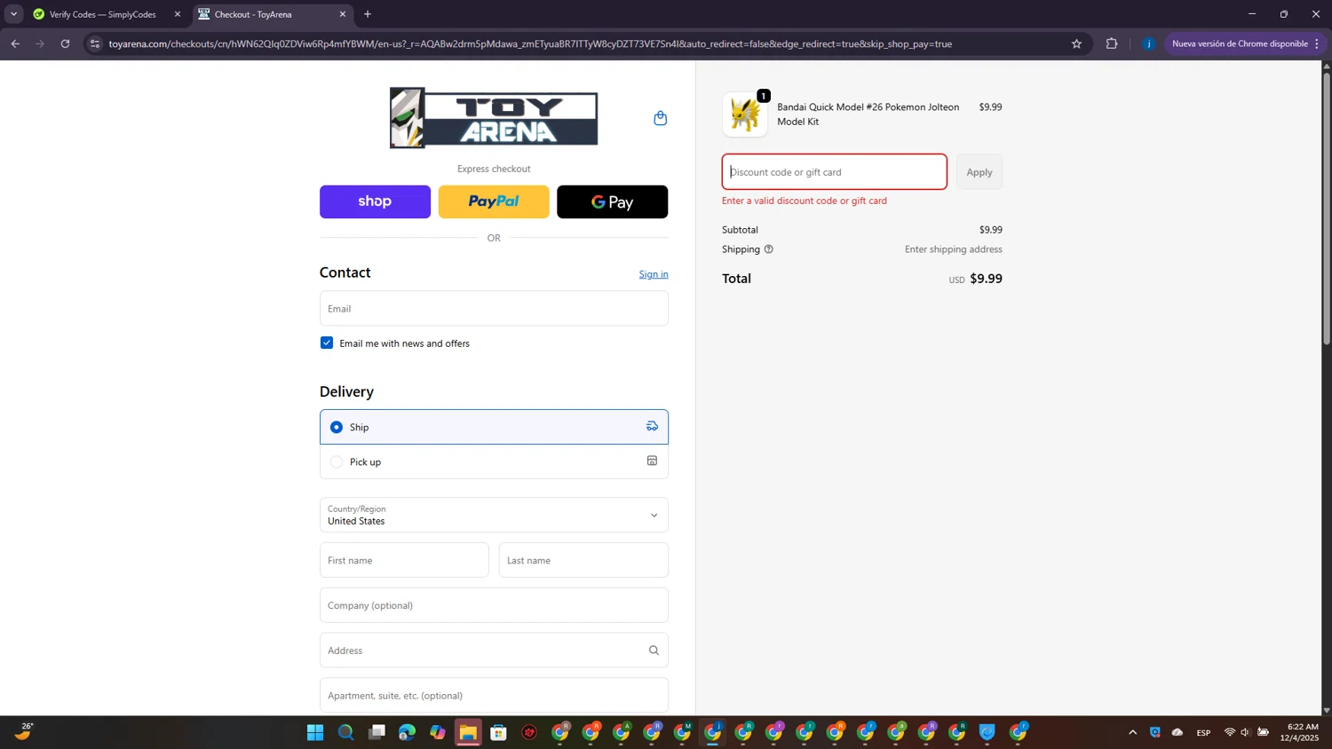Open File Explorer from the taskbar
The height and width of the screenshot is (749, 1332).
click(468, 732)
